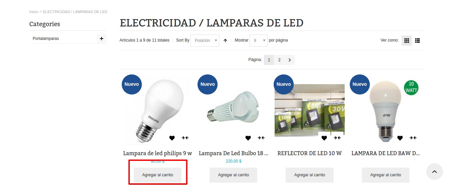Compare the Philips 9 w lamp
This screenshot has width=453, height=185.
[185, 138]
